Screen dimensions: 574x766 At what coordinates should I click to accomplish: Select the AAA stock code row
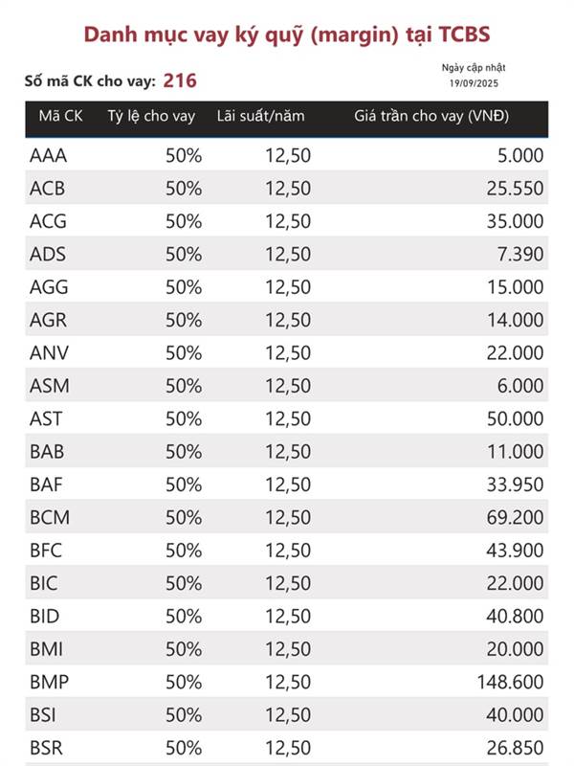pyautogui.click(x=286, y=155)
